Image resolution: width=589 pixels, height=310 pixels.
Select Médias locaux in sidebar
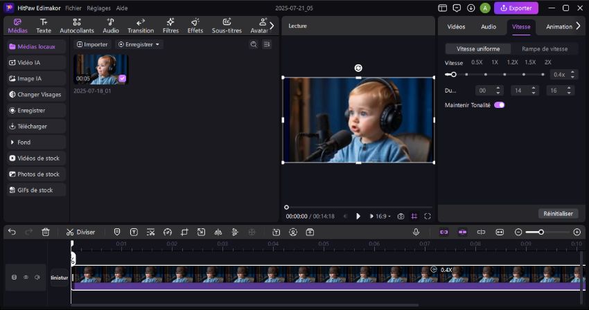pyautogui.click(x=36, y=46)
